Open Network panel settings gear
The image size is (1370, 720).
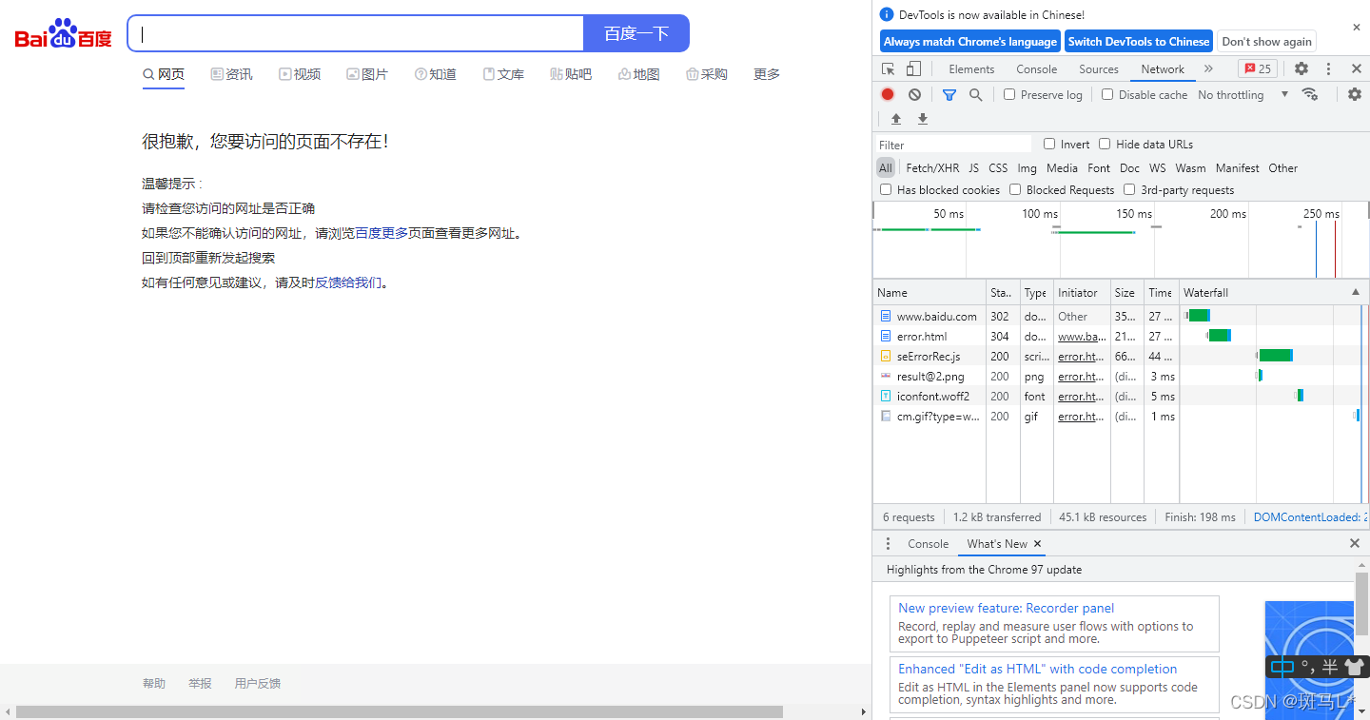[x=1355, y=94]
